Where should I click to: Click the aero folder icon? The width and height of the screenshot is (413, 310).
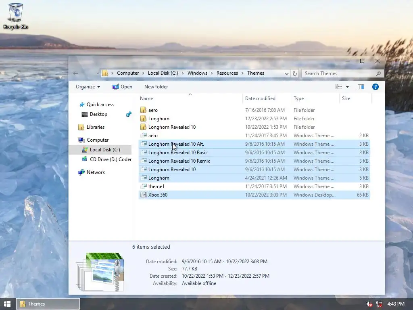(x=143, y=110)
